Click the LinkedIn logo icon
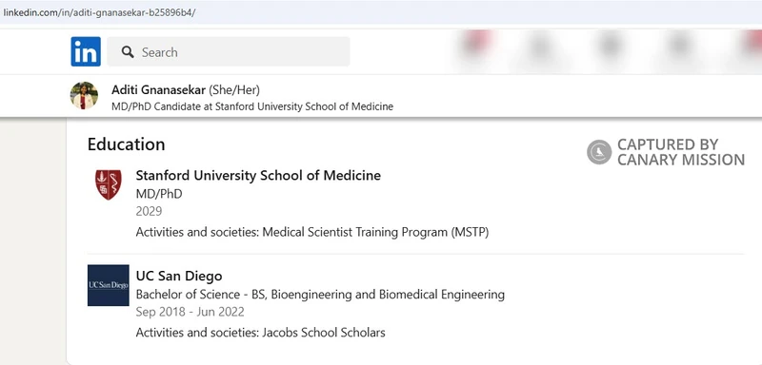The height and width of the screenshot is (365, 762). click(x=86, y=51)
